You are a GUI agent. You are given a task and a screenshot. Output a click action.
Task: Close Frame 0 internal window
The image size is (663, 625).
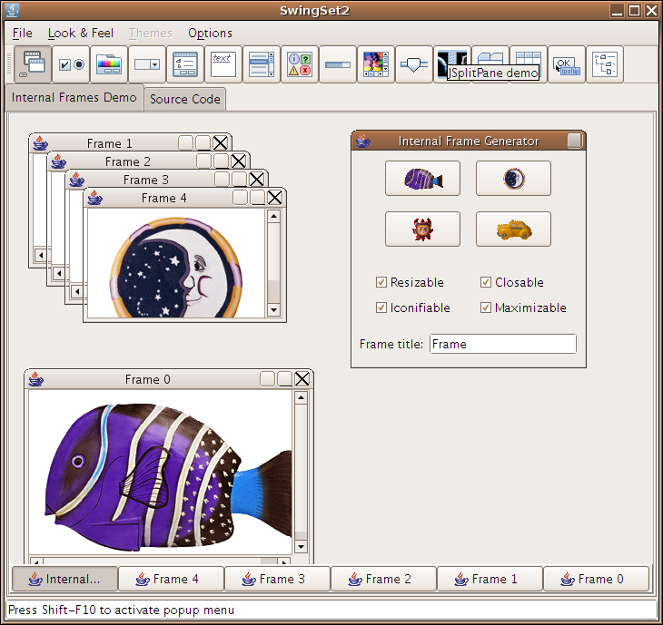(x=302, y=379)
